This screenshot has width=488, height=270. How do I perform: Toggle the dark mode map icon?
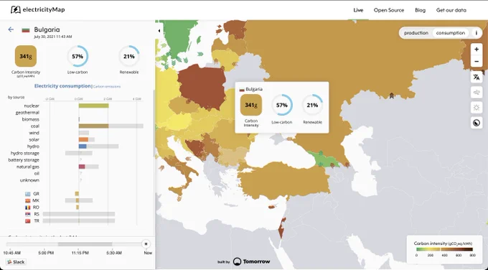click(x=477, y=123)
